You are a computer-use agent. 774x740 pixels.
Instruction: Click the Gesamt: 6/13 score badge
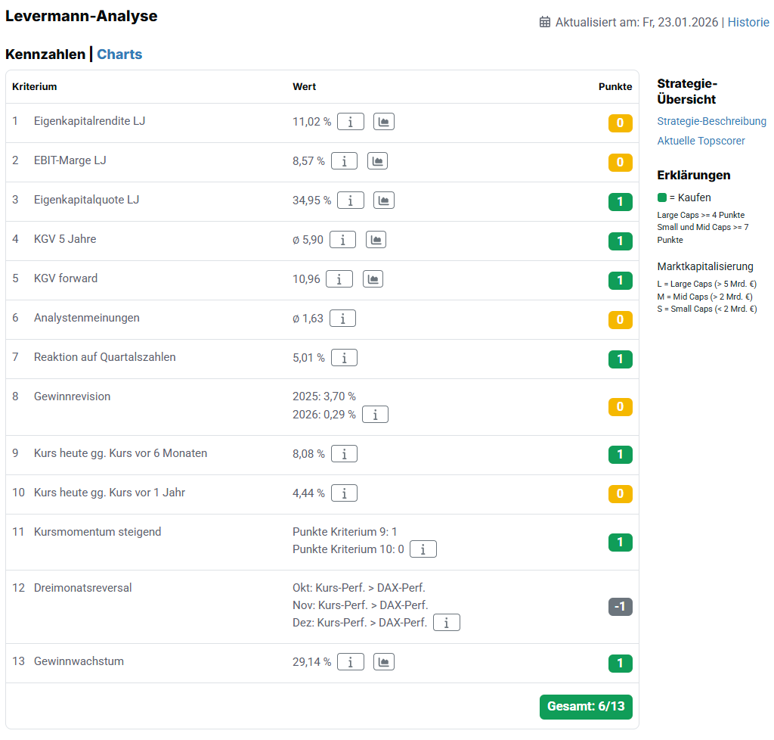click(x=586, y=707)
